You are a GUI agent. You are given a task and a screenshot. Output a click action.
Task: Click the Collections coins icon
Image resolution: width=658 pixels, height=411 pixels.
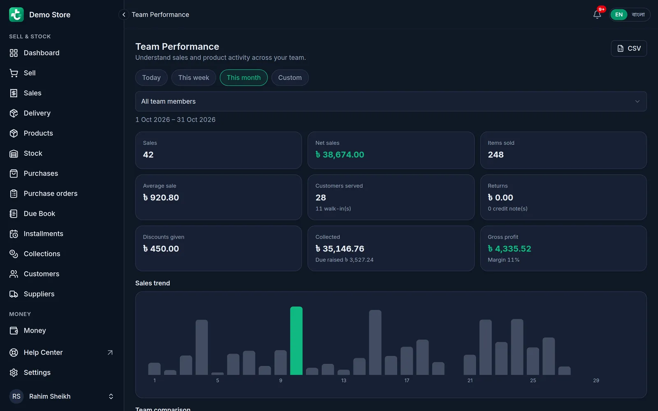pyautogui.click(x=14, y=254)
